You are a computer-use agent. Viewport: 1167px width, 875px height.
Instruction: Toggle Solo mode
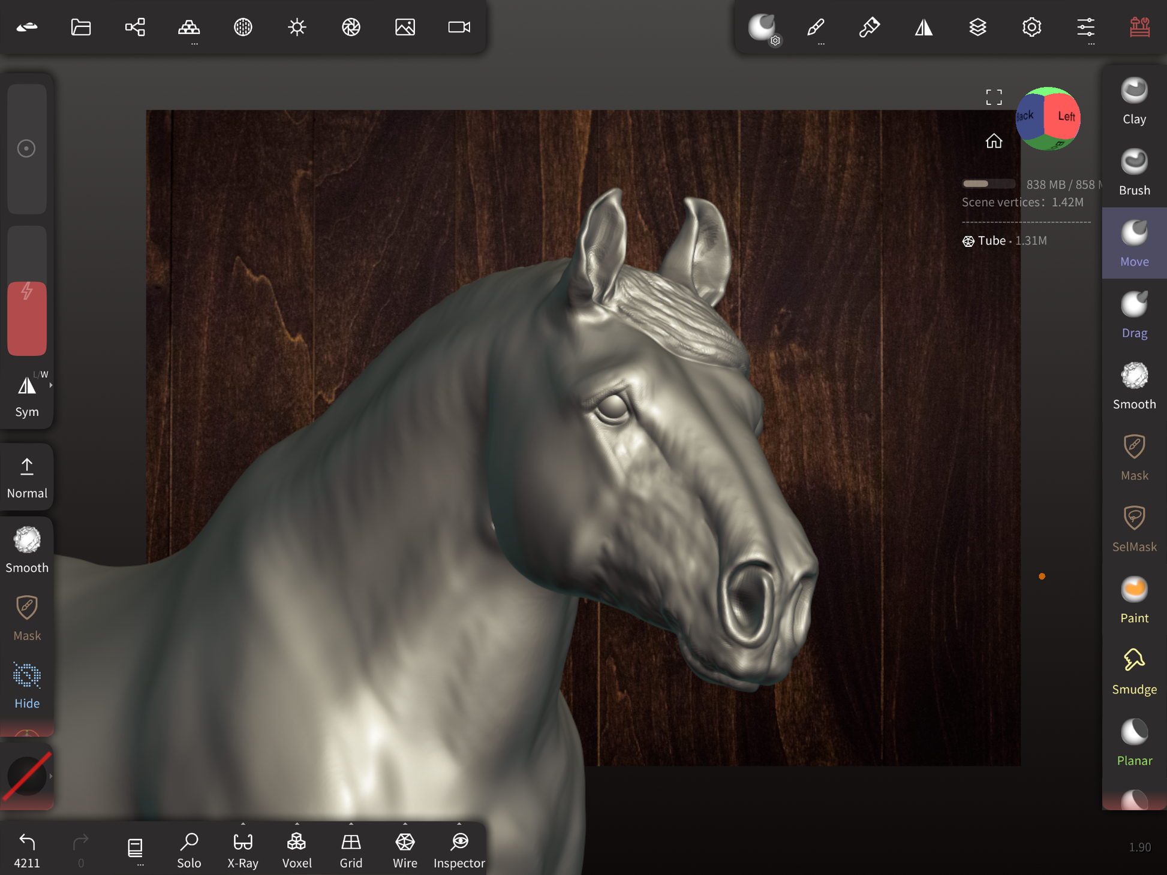(x=189, y=849)
